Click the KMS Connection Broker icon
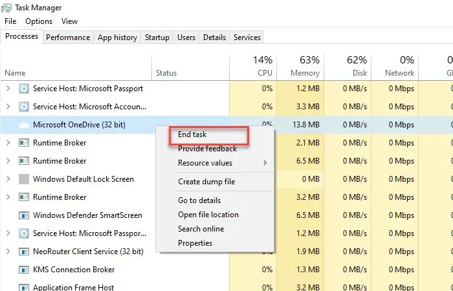 24,270
